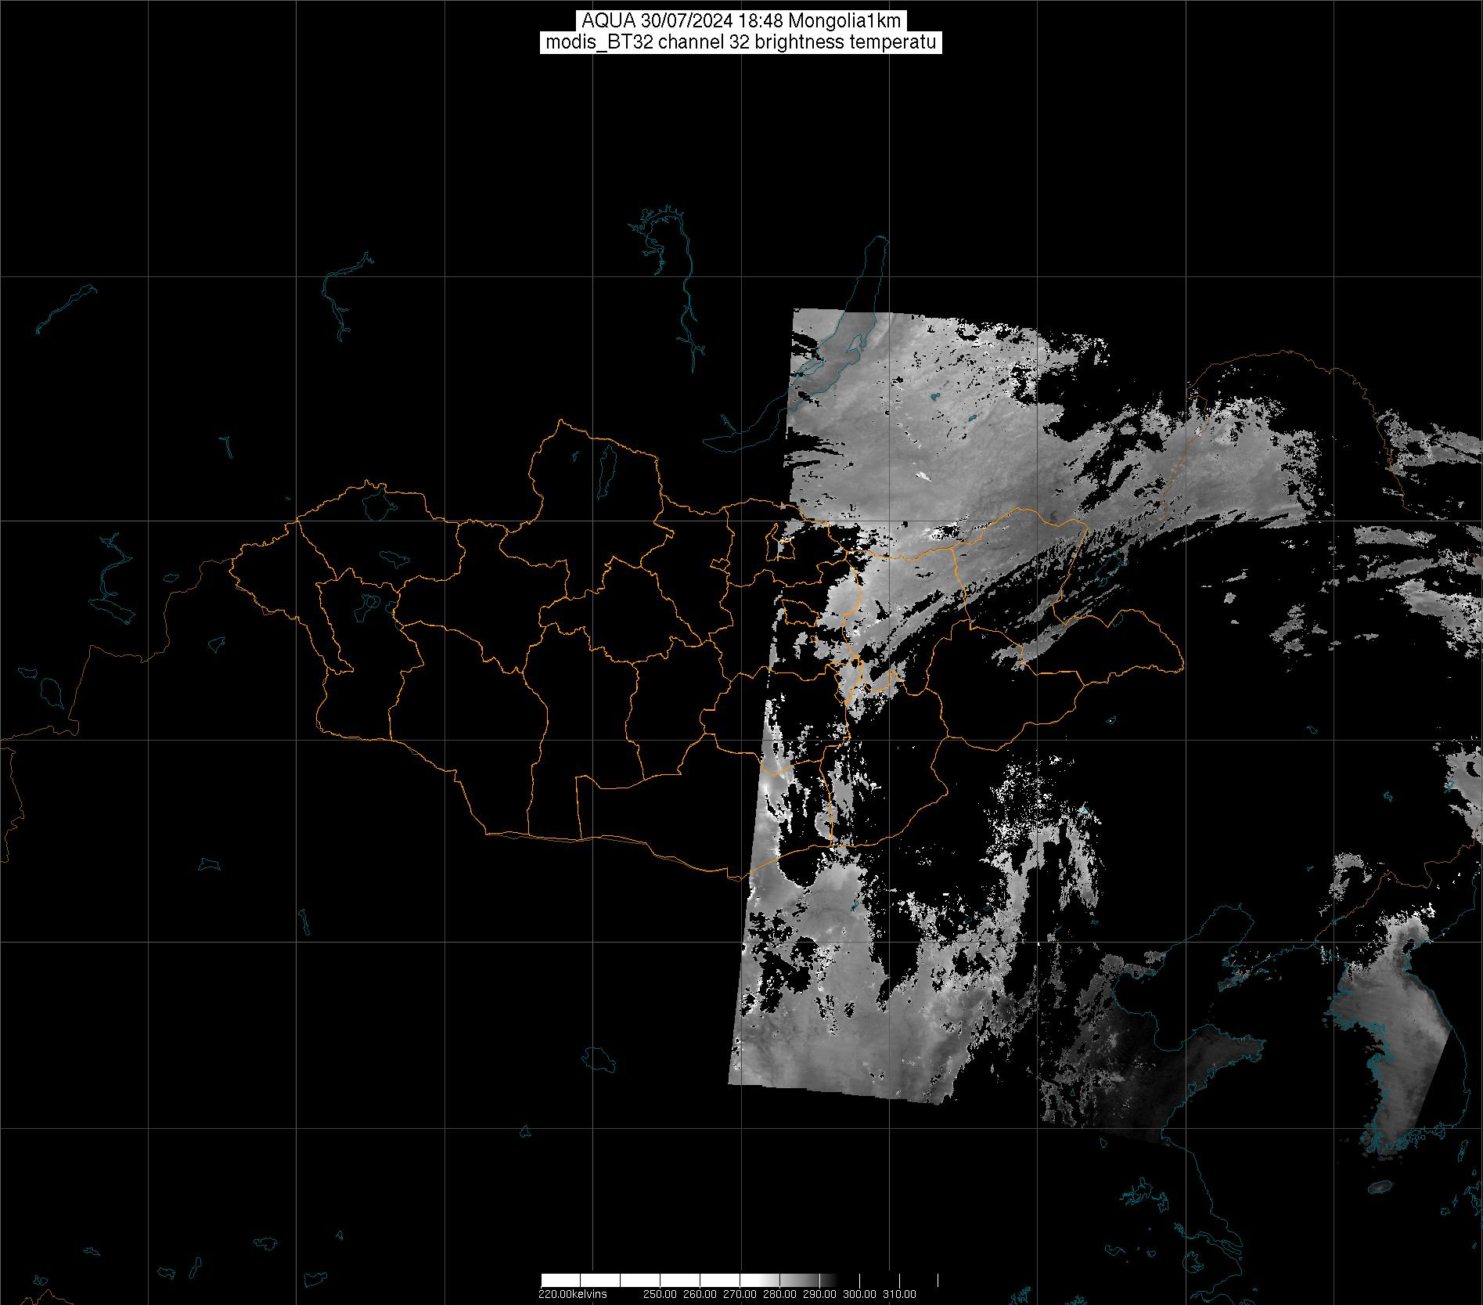Click the modis_BT32 channel 32 subtitle
The height and width of the screenshot is (1305, 1483).
click(x=740, y=43)
